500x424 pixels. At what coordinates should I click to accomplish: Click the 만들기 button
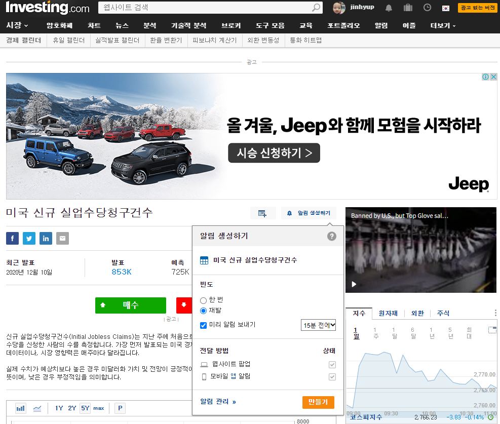(318, 402)
